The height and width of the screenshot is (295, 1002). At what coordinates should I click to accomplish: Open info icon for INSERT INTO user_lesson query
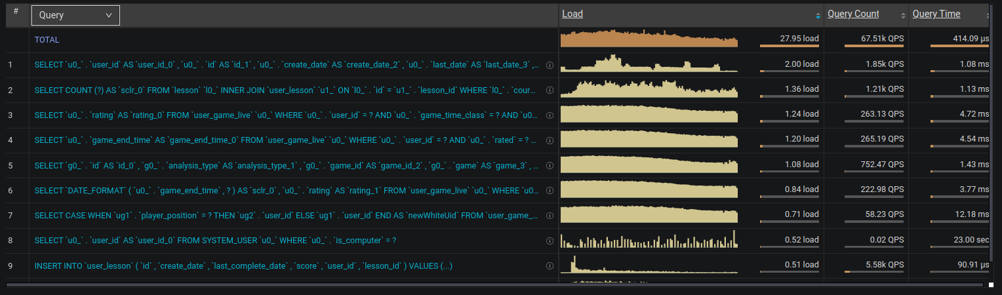coord(550,266)
